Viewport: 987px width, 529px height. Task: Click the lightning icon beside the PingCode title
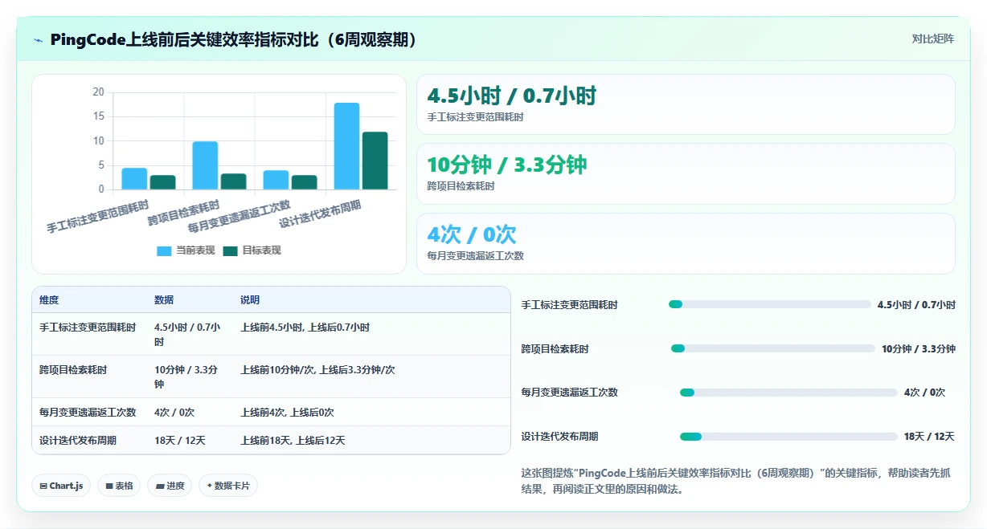coord(39,40)
